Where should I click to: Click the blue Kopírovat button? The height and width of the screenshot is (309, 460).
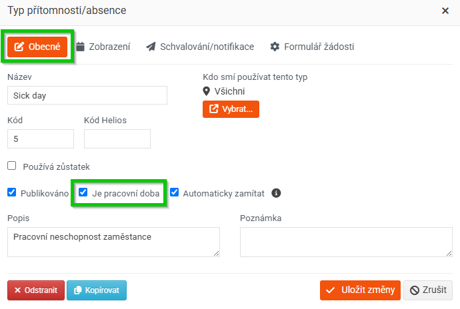[97, 290]
